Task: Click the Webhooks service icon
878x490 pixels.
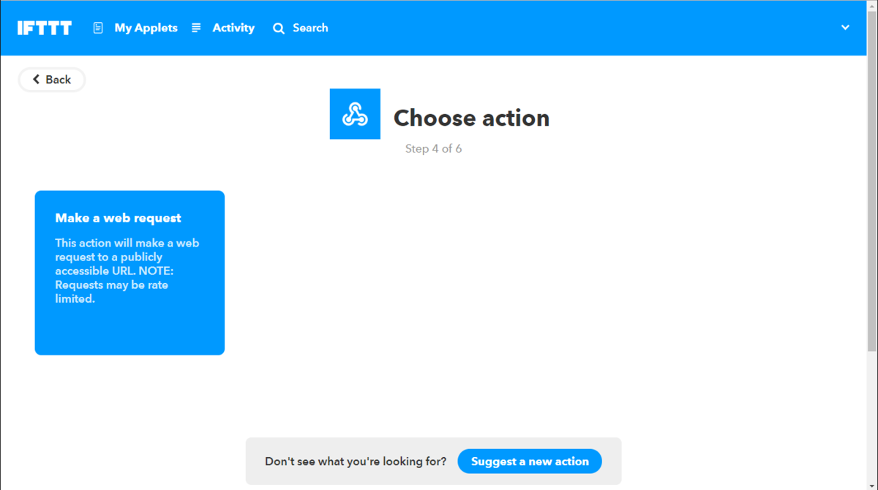Action: 355,114
